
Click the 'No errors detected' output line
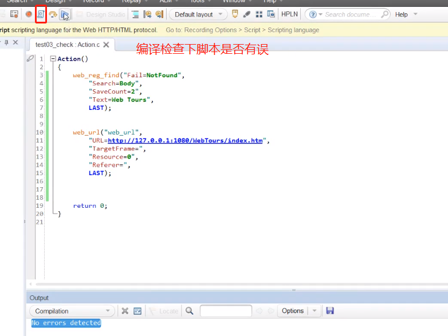point(66,323)
